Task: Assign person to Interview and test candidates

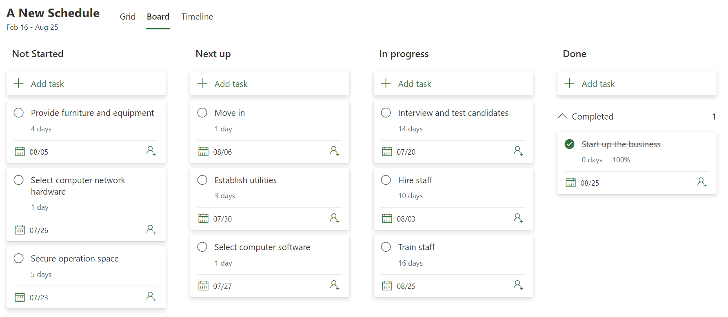Action: [x=518, y=151]
